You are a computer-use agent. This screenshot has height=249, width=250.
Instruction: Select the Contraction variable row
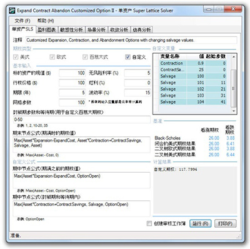pyautogui.click(x=193, y=63)
